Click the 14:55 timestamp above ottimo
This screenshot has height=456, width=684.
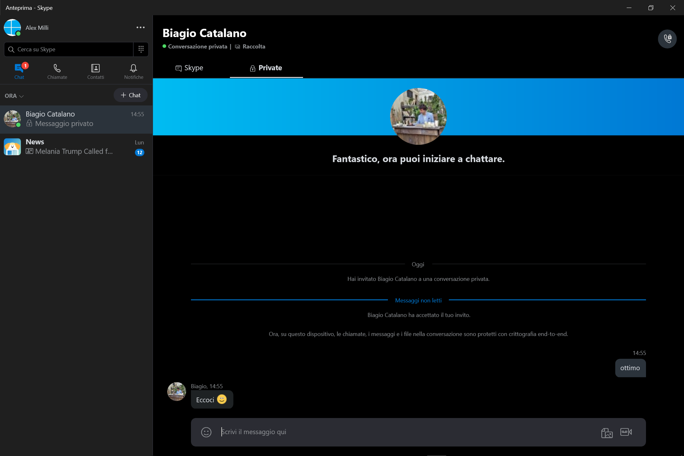point(639,353)
